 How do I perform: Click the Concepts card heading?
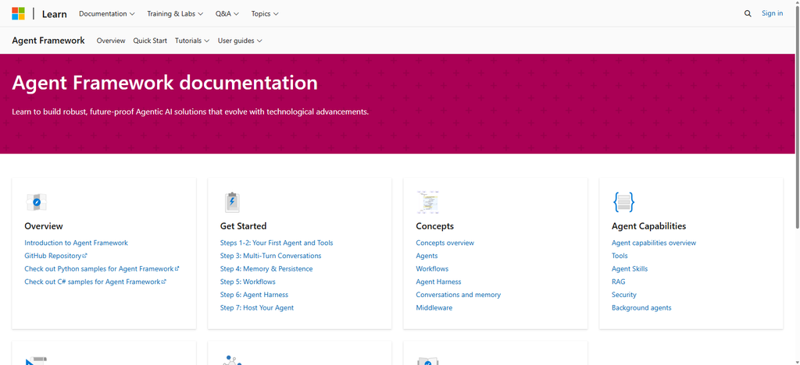click(x=434, y=226)
